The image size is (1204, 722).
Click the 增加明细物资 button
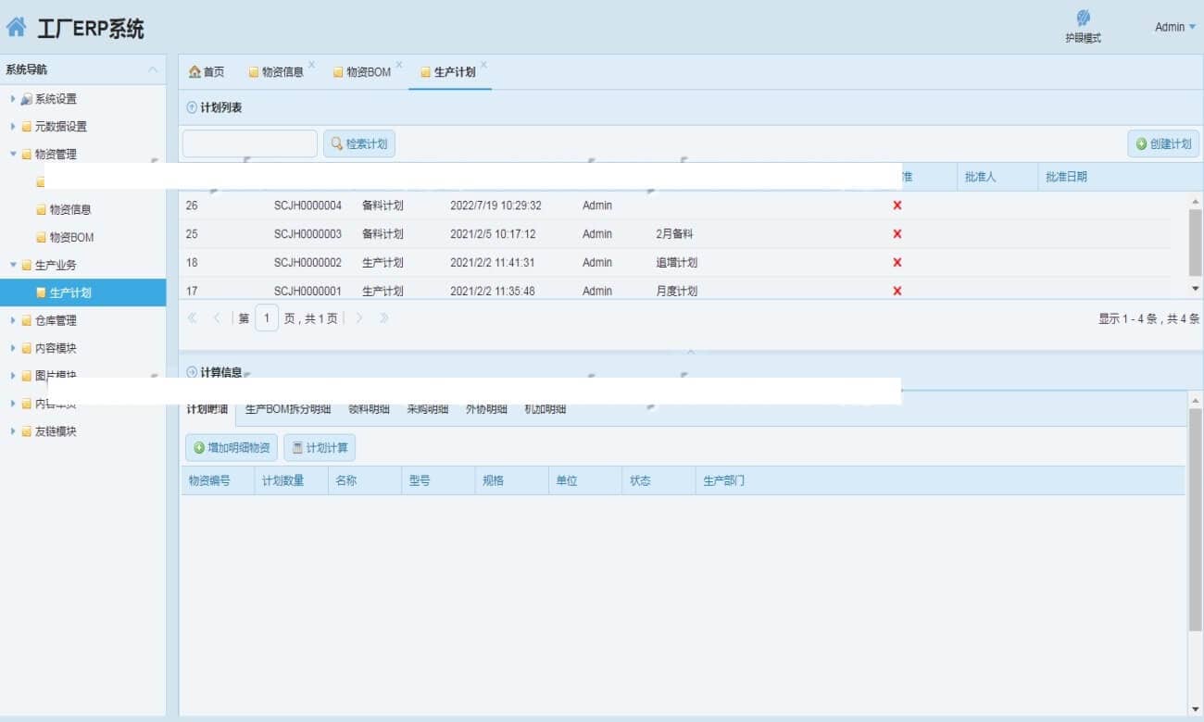coord(232,448)
